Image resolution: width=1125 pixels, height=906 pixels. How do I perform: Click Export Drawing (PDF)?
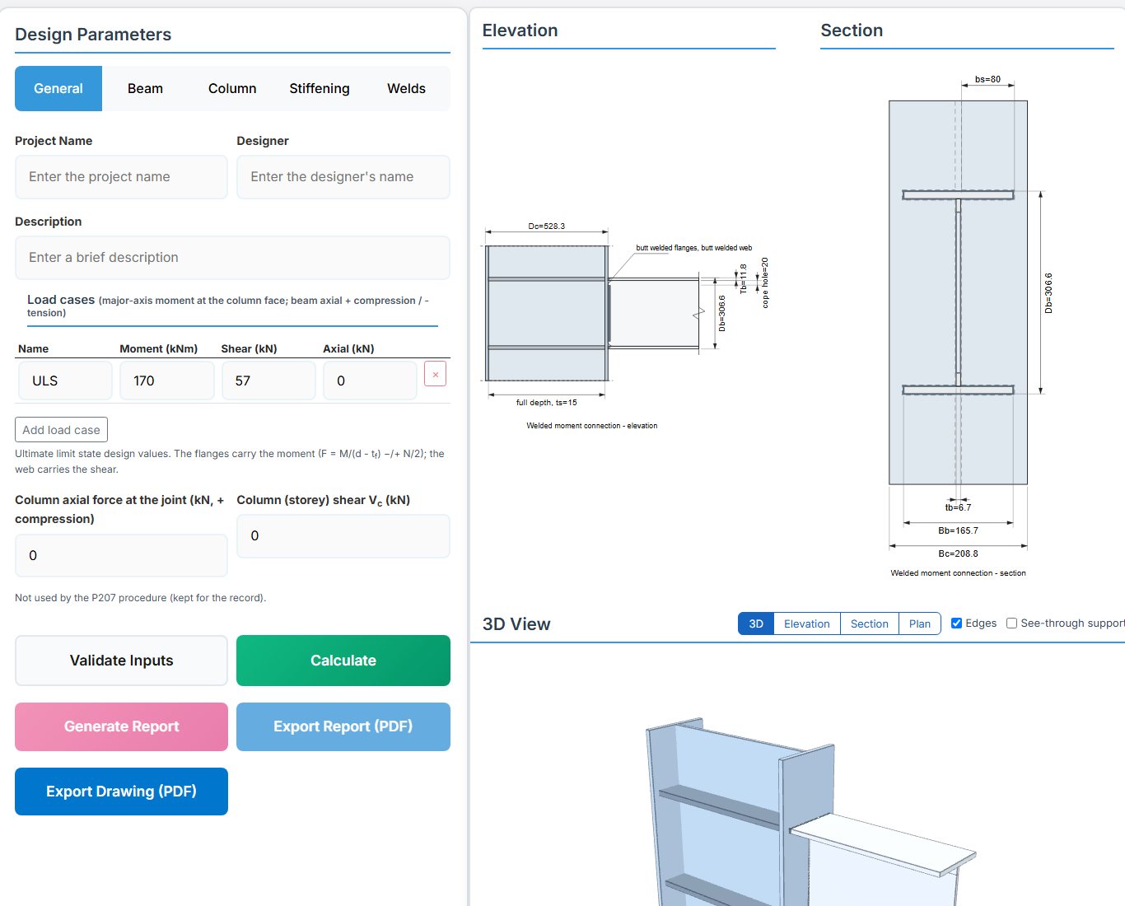121,792
